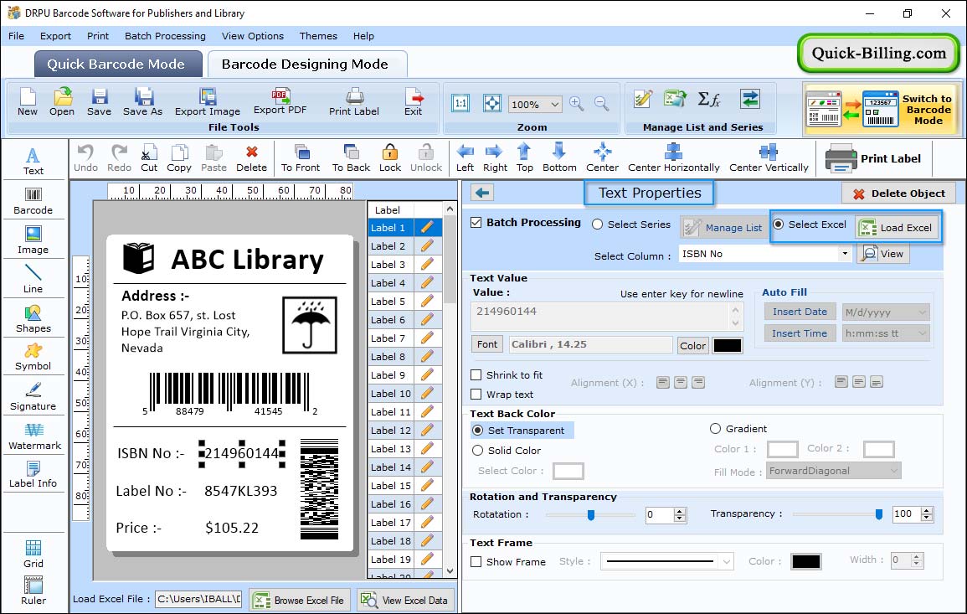Switch to the Quick Barcode Mode tab
The image size is (967, 614).
coord(118,64)
